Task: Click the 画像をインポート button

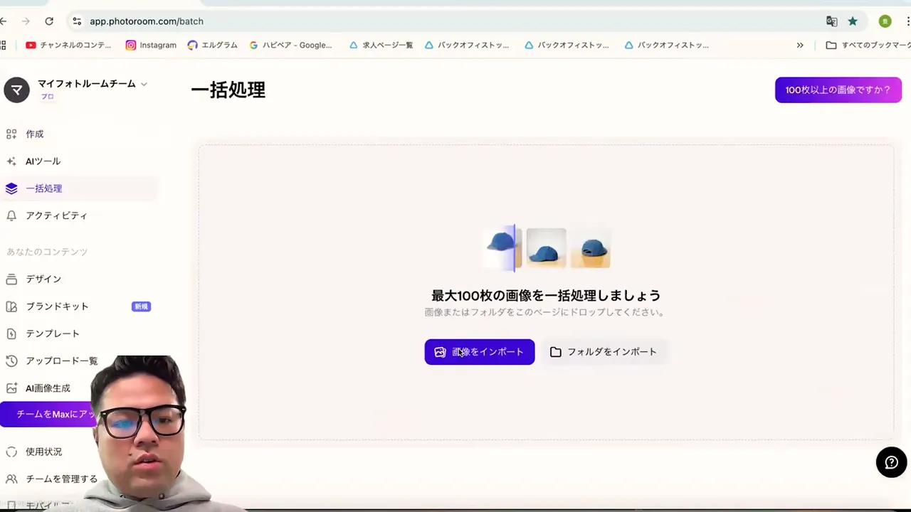Action: click(479, 351)
